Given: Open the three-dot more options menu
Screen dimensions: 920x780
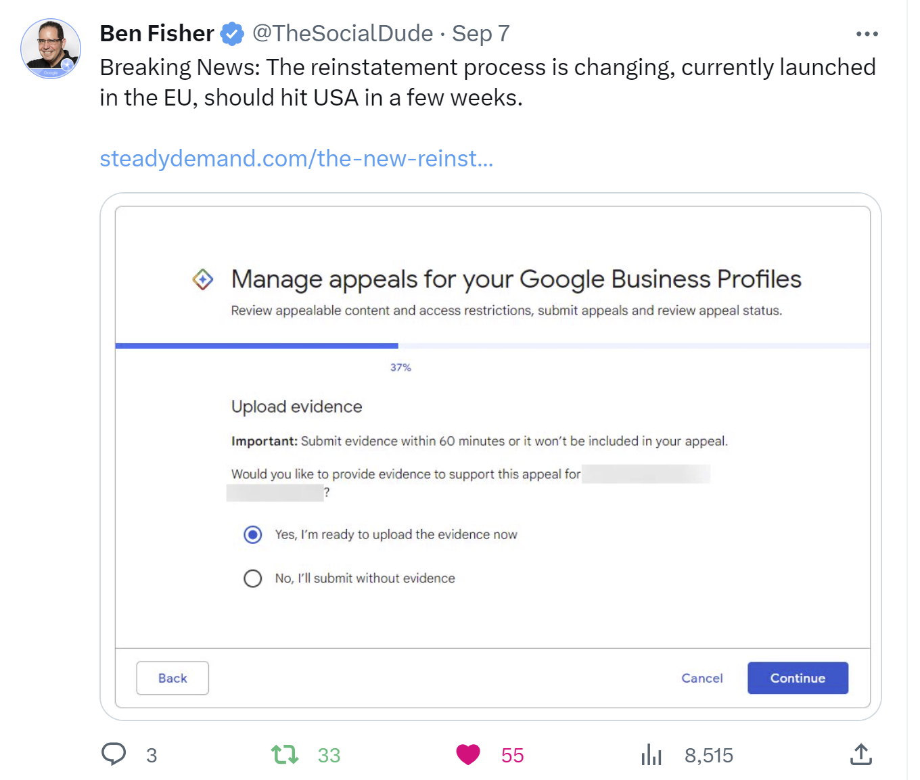Looking at the screenshot, I should tap(867, 34).
